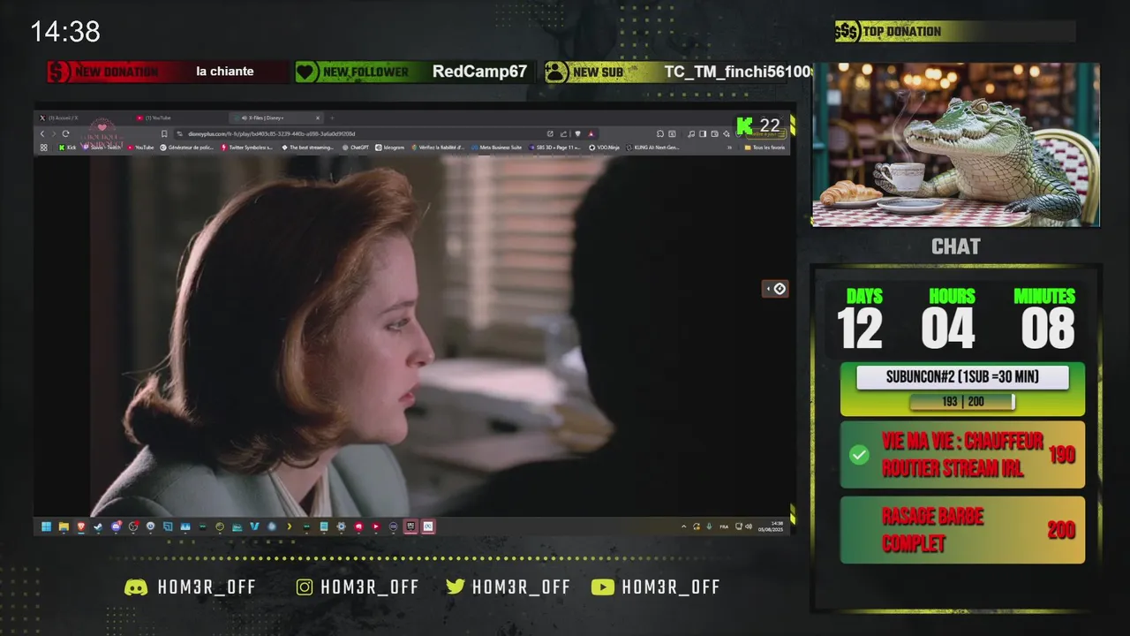Click the YouTube logo beside HOM3R_OFF
The image size is (1130, 636).
tap(603, 587)
